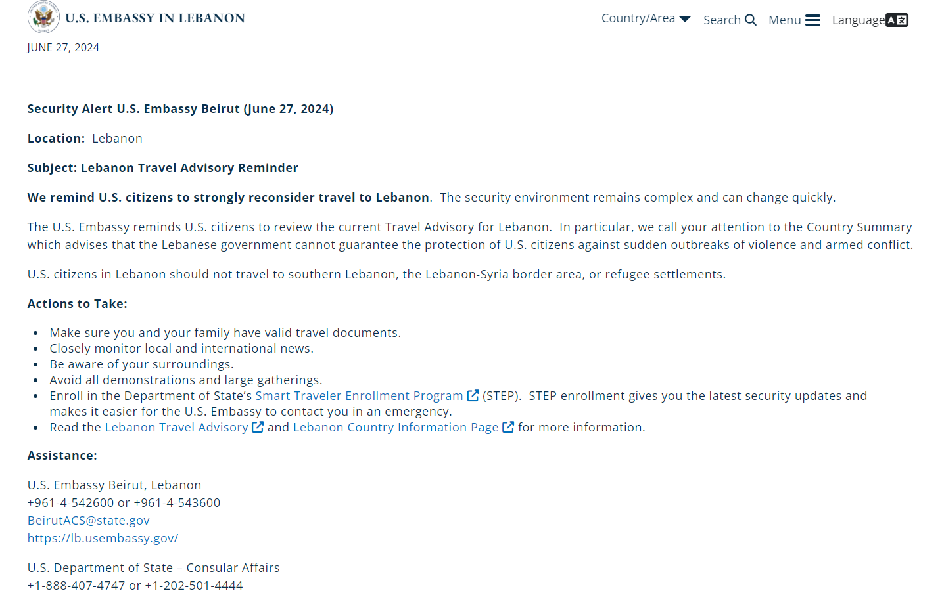Click the June 27, 2024 date text
Image resolution: width=942 pixels, height=595 pixels.
[63, 47]
